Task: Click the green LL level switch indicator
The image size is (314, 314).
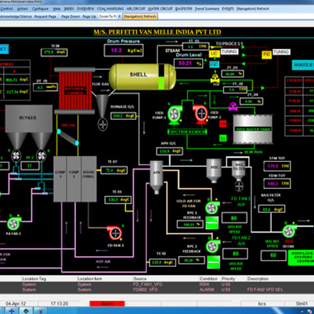Action: point(223,138)
